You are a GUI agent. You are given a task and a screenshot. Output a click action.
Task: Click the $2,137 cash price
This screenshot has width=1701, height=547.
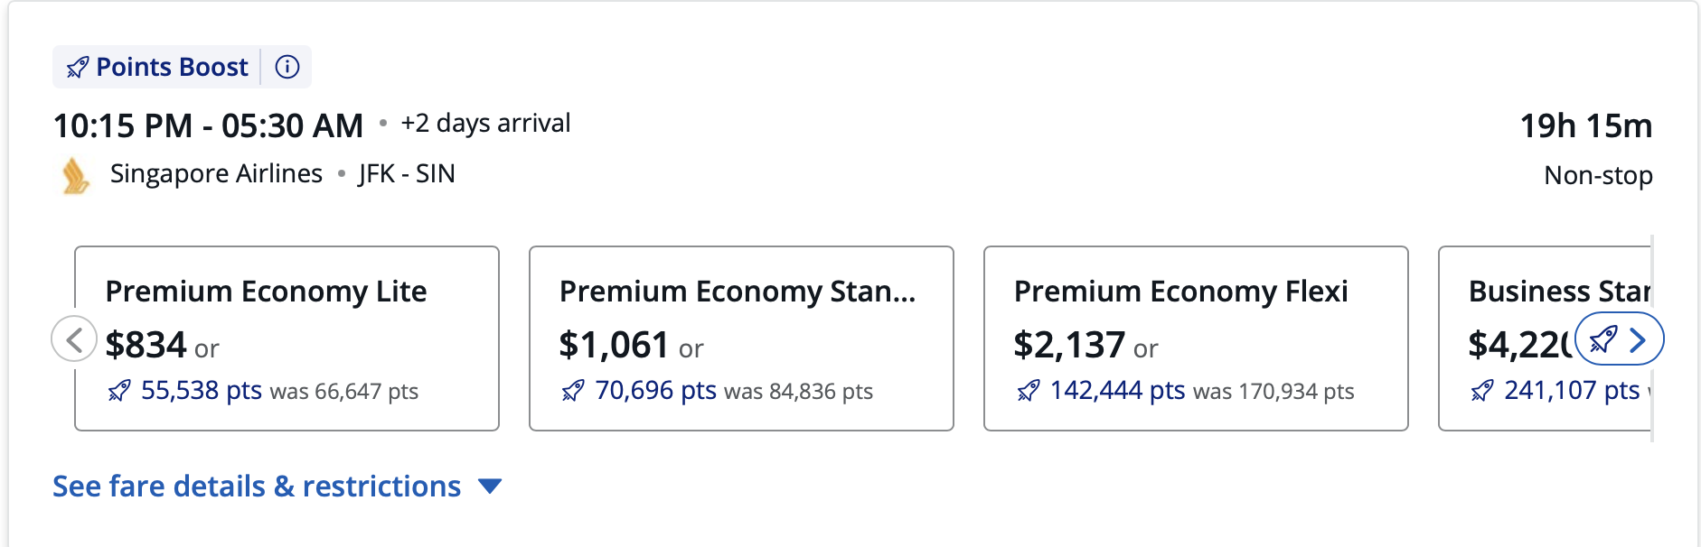tap(1069, 345)
